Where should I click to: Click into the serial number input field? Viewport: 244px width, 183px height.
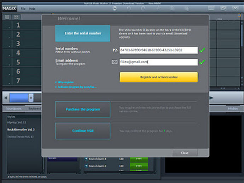(159, 50)
